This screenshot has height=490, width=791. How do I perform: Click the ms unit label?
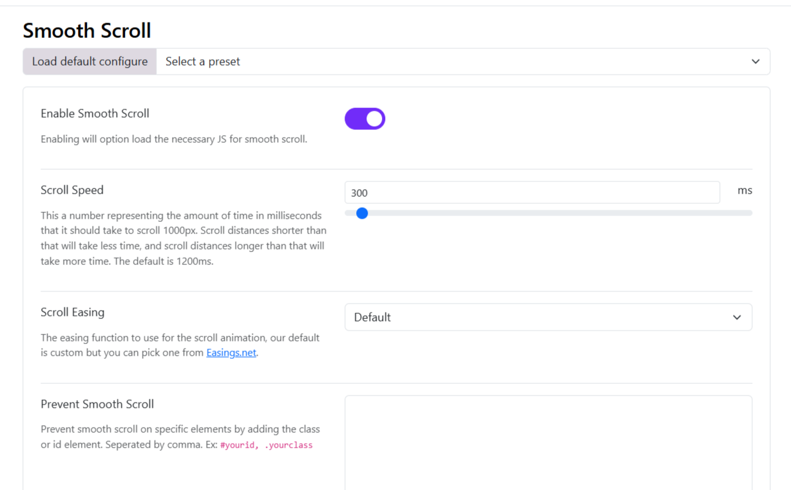(x=745, y=190)
